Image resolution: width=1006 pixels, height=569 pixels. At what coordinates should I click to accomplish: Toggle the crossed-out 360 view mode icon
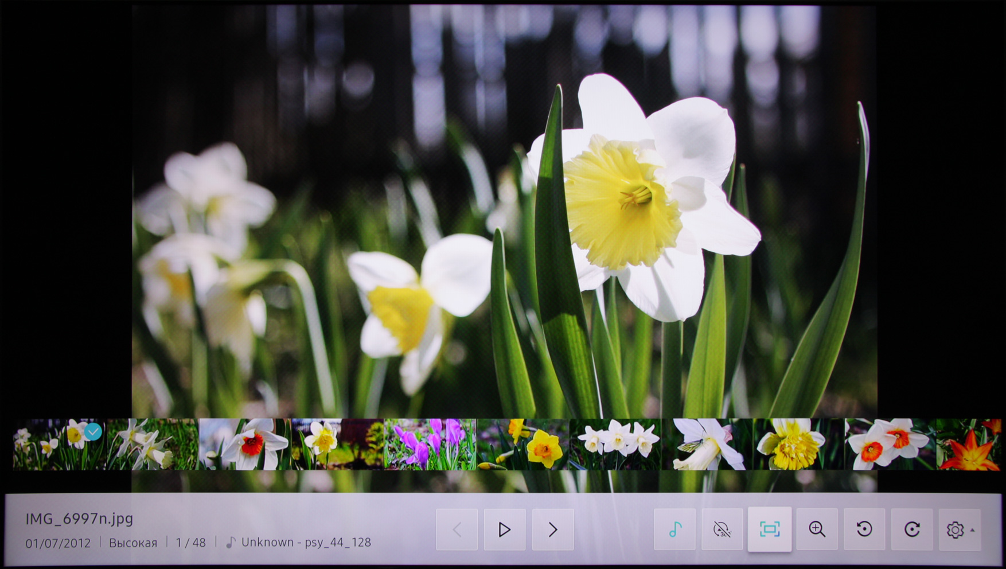coord(722,529)
